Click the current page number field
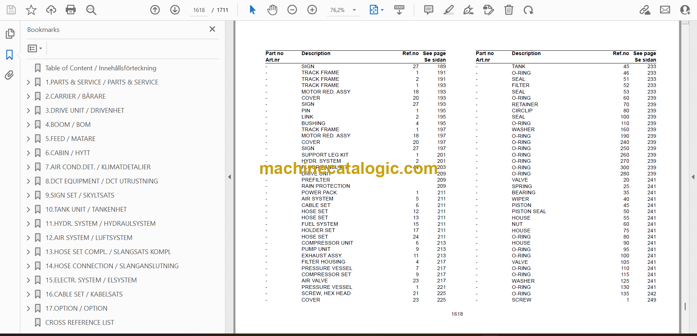697x336 pixels. click(x=199, y=10)
